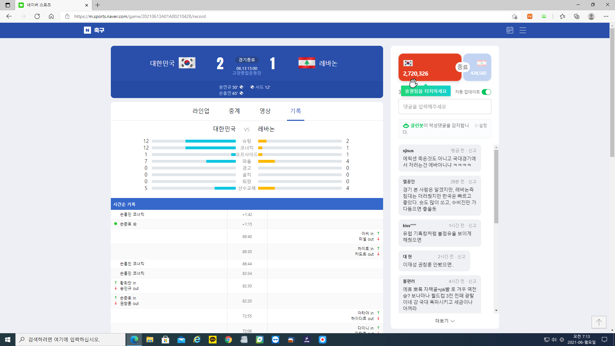Open Mail app from taskbar

pyautogui.click(x=181, y=340)
